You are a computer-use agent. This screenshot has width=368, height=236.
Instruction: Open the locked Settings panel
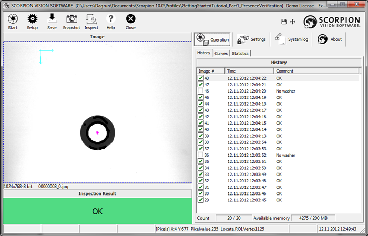click(x=251, y=39)
